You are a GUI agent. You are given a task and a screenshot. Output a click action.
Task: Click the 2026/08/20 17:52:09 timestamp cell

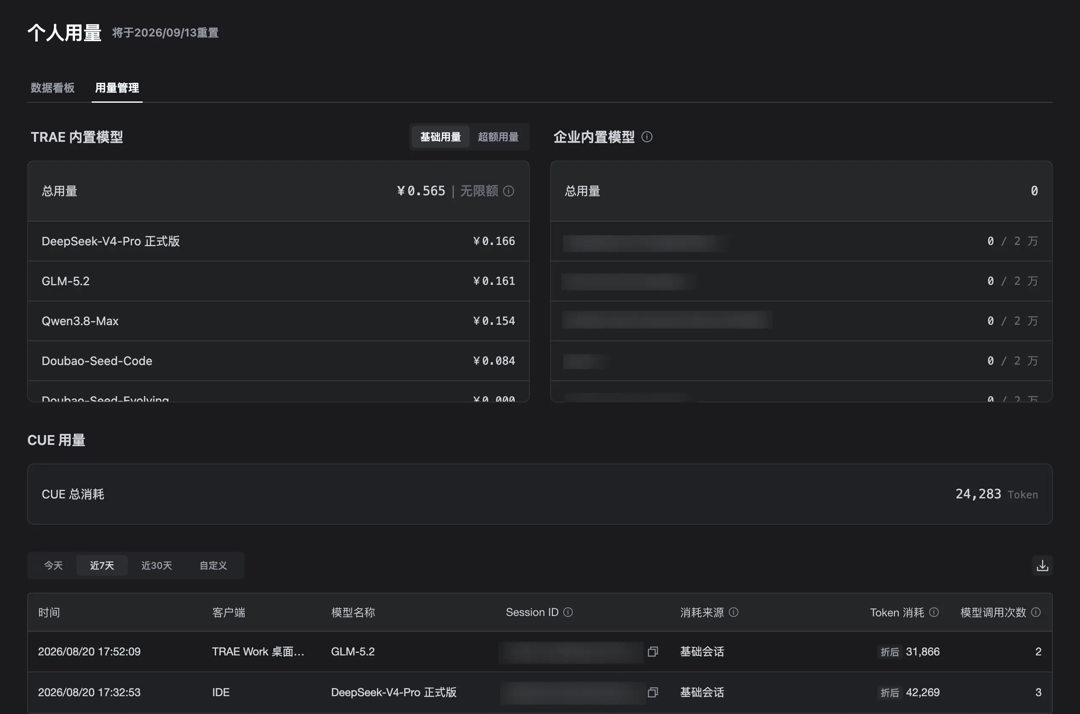[89, 652]
